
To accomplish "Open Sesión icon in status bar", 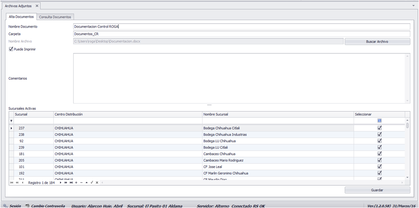I will coord(5,206).
